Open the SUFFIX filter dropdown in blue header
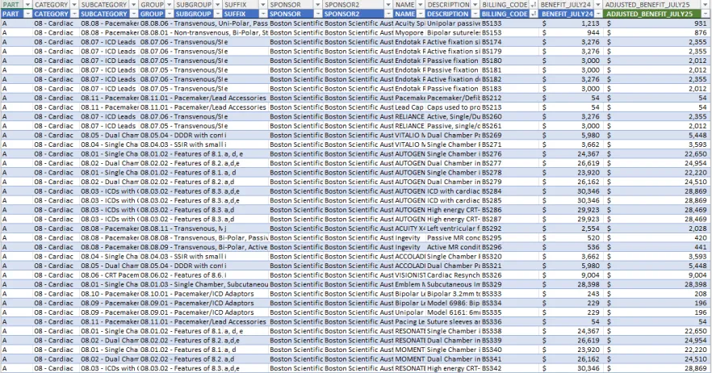This screenshot has height=373, width=712. point(262,14)
